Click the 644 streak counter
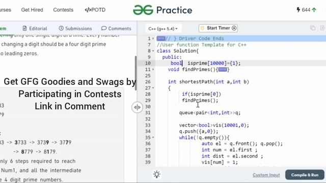 (307, 10)
